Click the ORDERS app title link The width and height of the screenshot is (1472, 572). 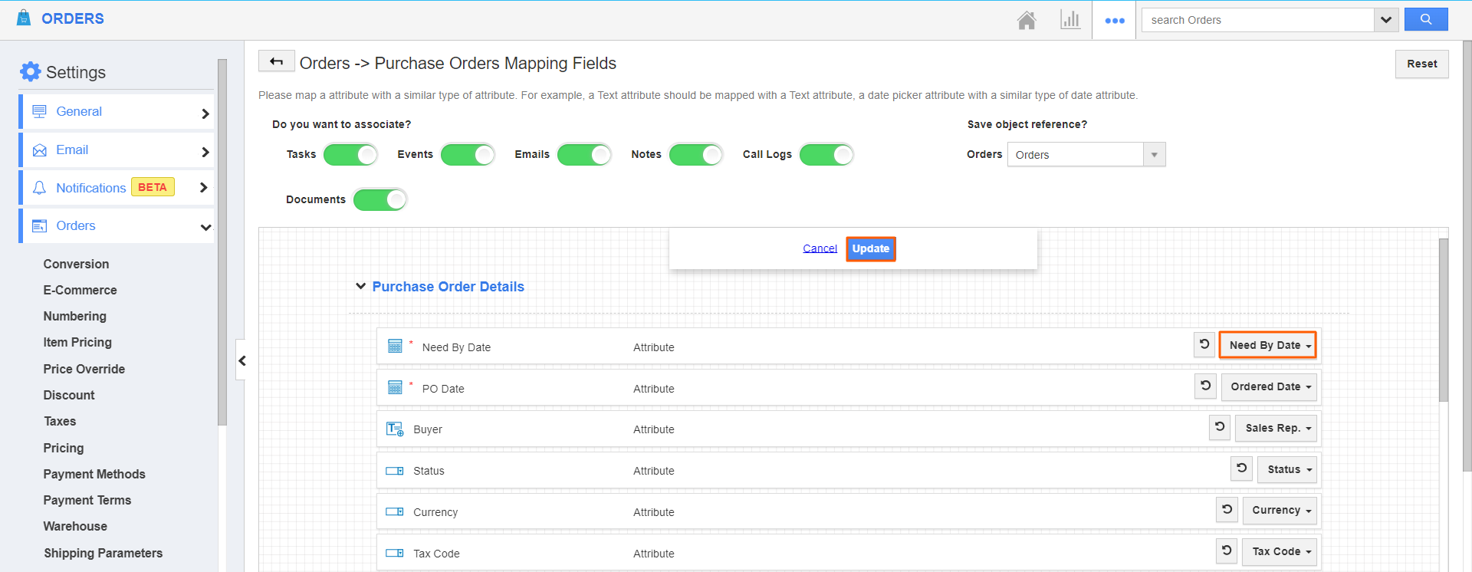click(x=73, y=18)
